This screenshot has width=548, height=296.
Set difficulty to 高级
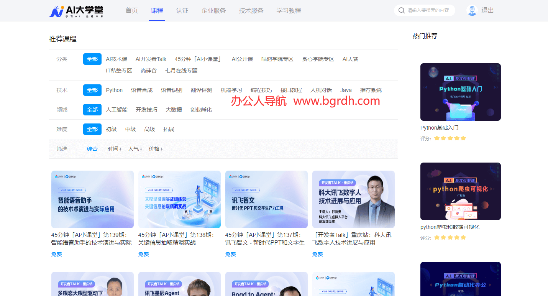point(149,129)
